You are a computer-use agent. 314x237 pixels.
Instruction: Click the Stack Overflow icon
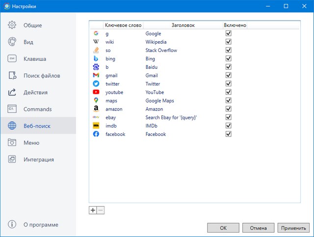(x=96, y=50)
